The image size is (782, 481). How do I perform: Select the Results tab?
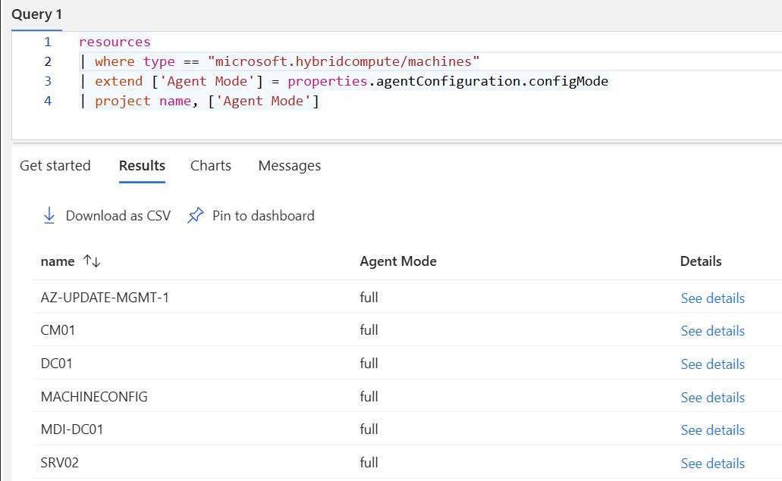coord(141,165)
